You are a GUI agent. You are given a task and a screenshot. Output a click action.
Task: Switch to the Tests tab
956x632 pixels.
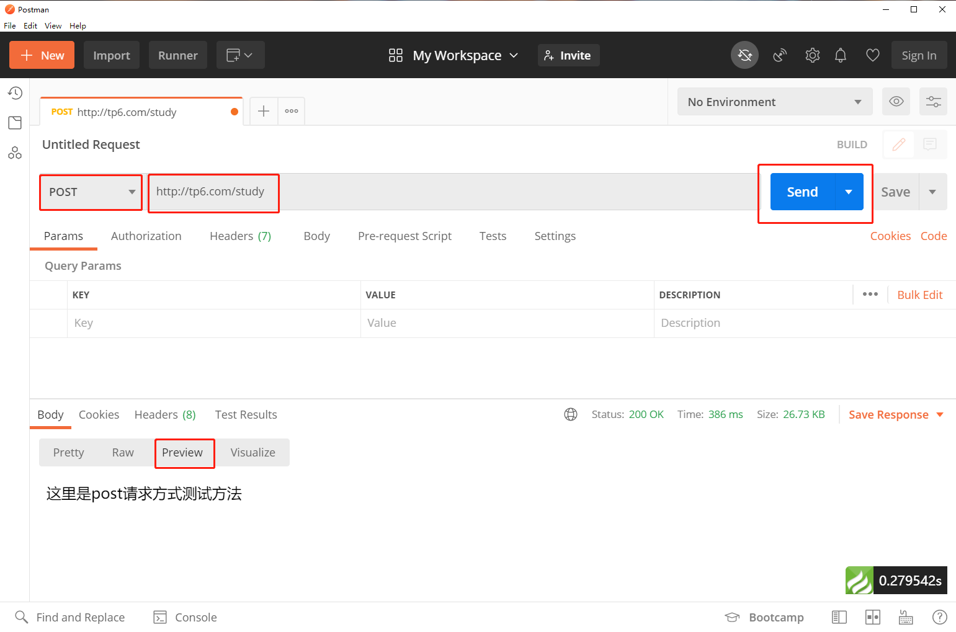(x=493, y=236)
